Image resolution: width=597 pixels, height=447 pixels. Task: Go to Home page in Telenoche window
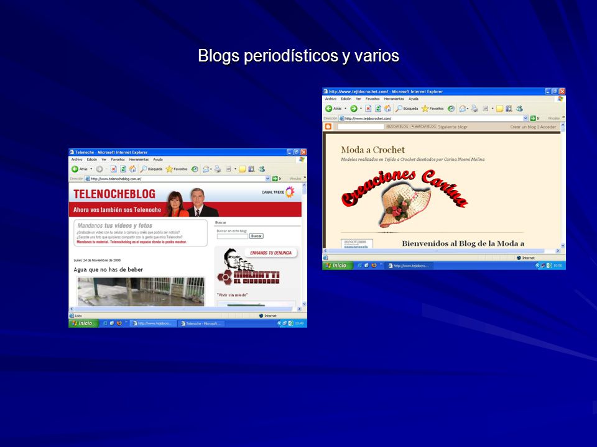pos(132,169)
